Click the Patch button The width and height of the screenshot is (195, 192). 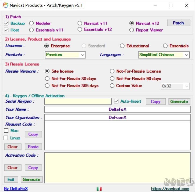179,23
